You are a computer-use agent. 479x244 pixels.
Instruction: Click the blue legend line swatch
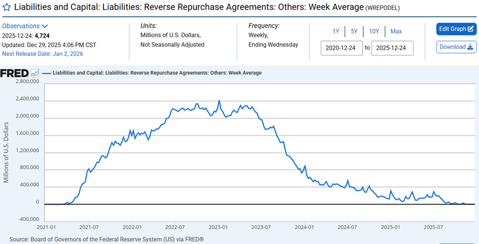47,73
